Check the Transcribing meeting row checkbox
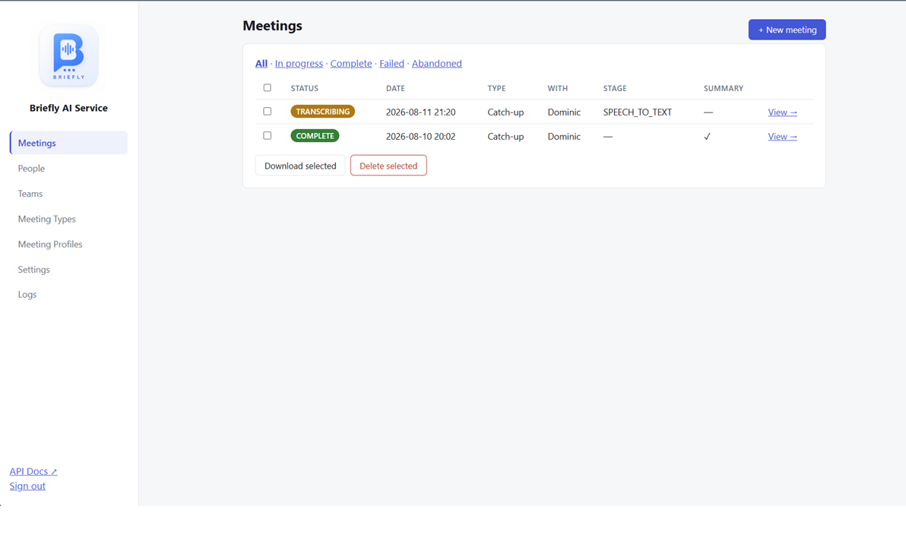Image resolution: width=906 pixels, height=547 pixels. [267, 111]
